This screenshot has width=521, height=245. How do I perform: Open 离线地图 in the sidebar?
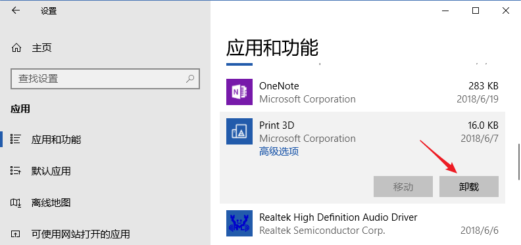tap(51, 203)
